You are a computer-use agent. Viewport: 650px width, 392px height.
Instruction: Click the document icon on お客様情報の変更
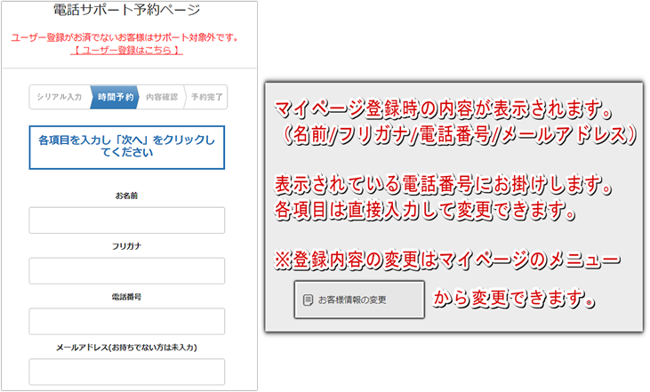point(308,300)
